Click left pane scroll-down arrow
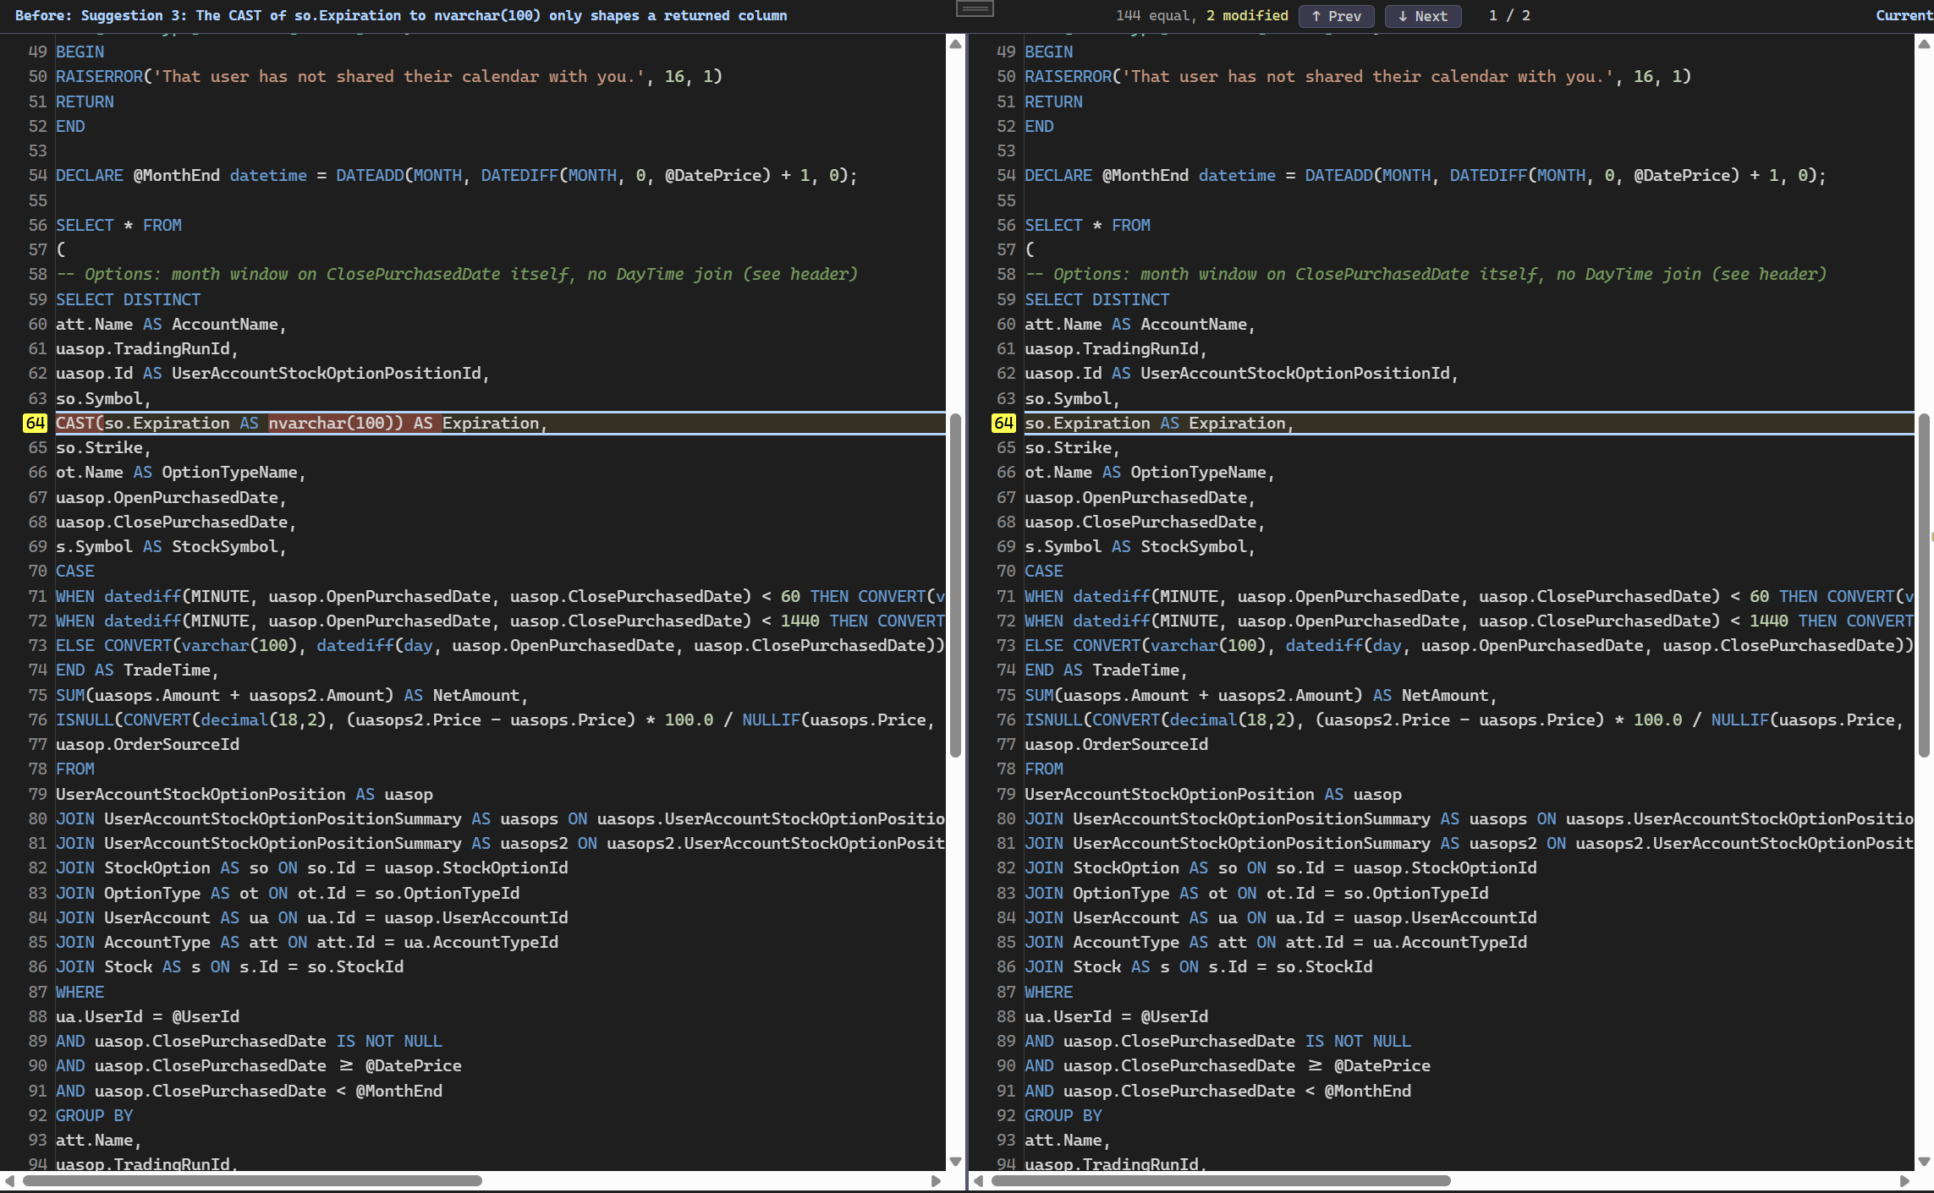 tap(955, 1162)
